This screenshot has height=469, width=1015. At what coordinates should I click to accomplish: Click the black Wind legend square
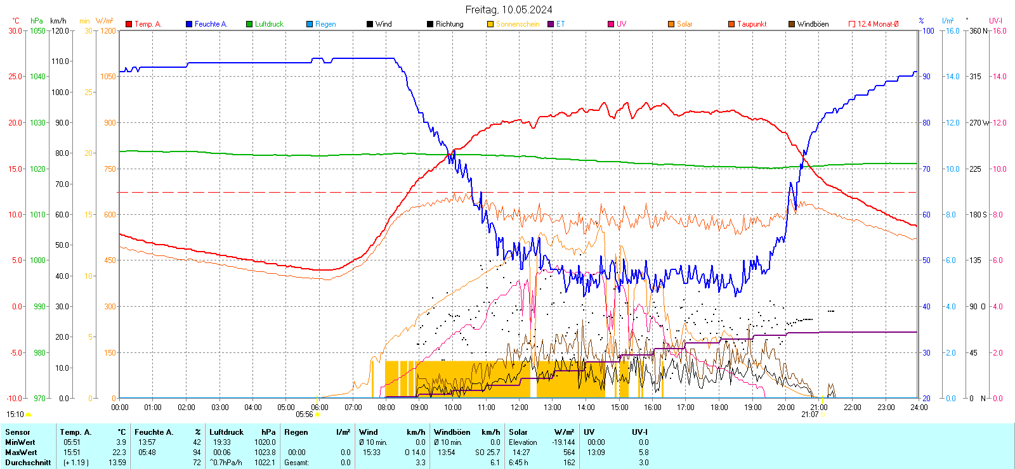point(370,24)
